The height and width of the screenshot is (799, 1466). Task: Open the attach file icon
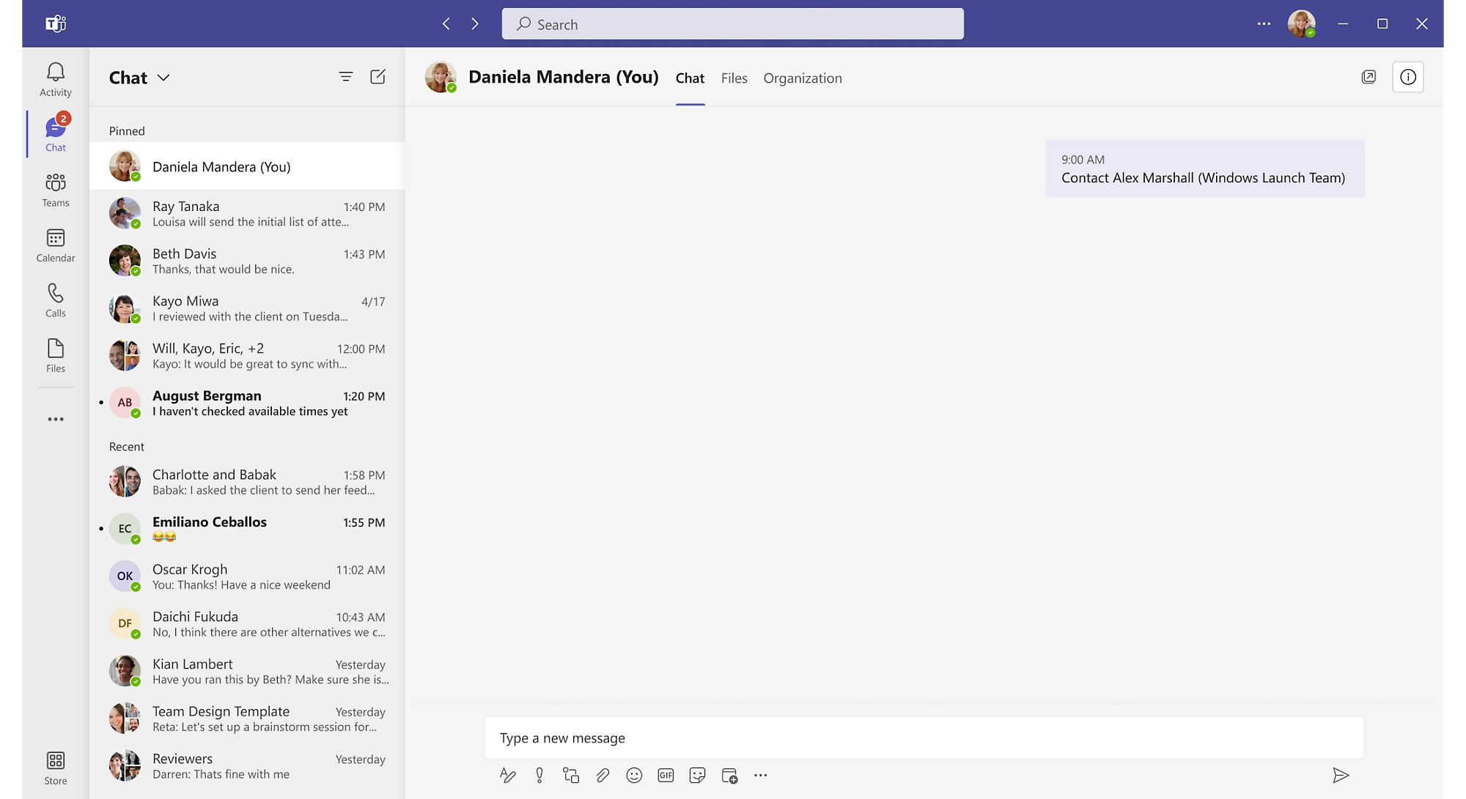point(600,774)
